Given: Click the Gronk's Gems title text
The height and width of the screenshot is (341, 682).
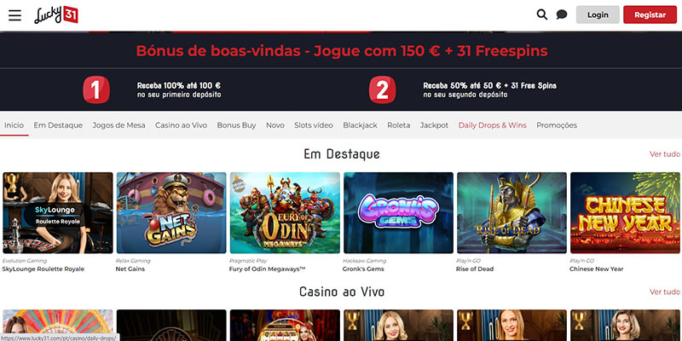Looking at the screenshot, I should point(363,269).
